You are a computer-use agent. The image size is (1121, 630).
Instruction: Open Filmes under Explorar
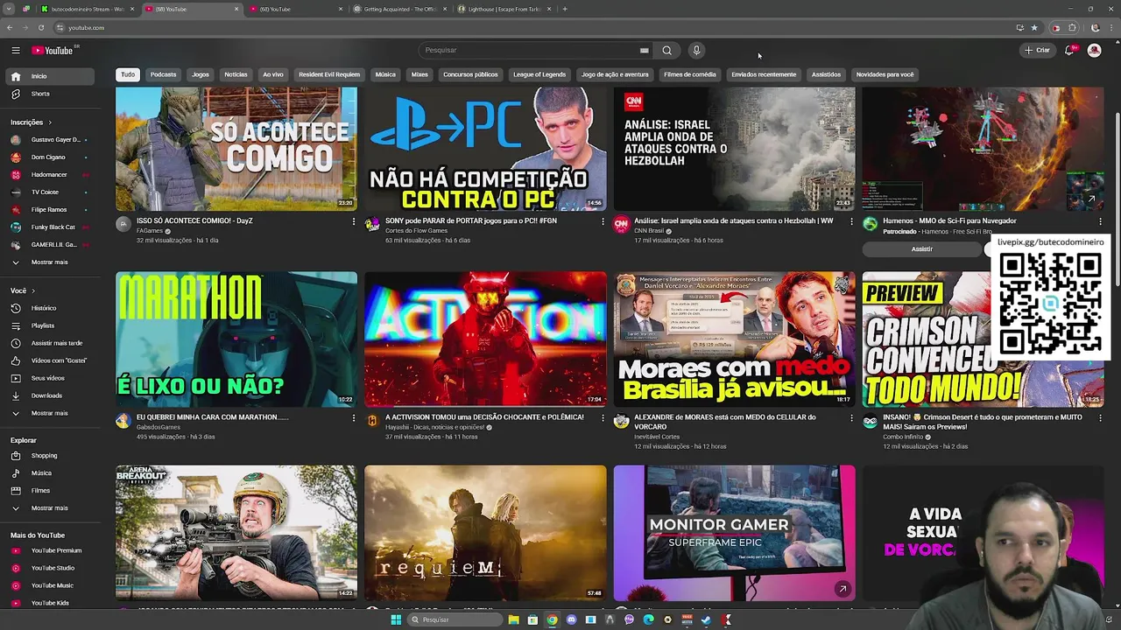point(52,491)
